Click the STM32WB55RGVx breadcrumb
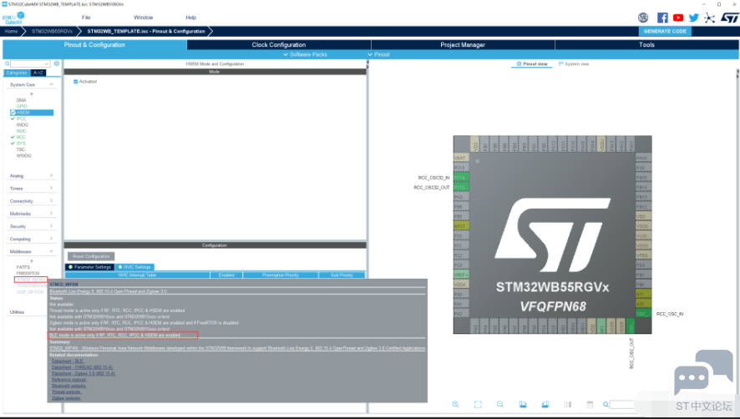740x419 pixels. coord(52,31)
